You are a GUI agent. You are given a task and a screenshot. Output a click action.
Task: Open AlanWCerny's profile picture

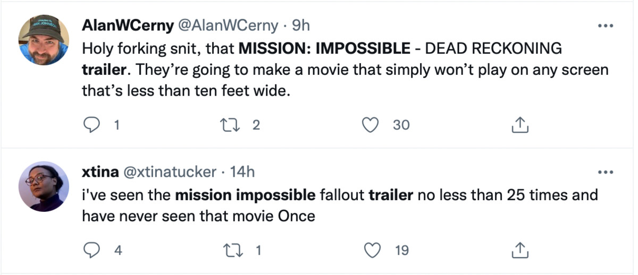click(44, 39)
